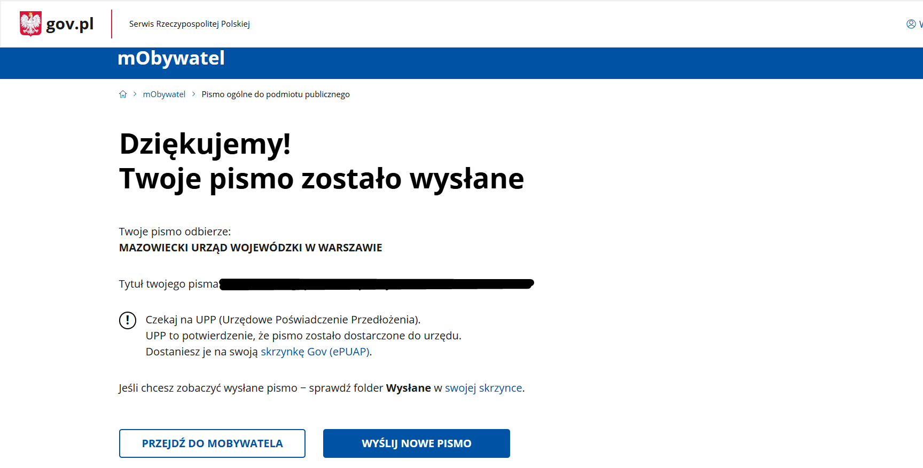Image resolution: width=923 pixels, height=468 pixels.
Task: Open the user account icon in header
Action: click(x=911, y=24)
